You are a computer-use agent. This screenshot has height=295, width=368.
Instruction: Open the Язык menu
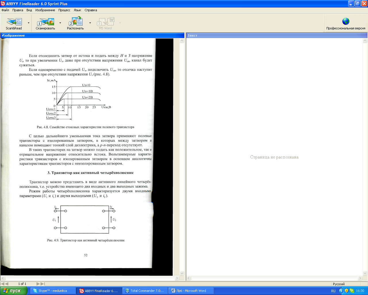coord(77,10)
